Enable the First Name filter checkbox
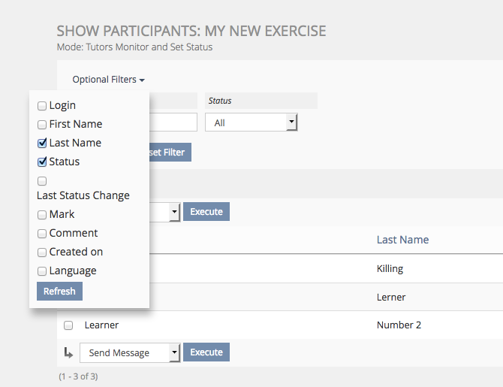 42,125
